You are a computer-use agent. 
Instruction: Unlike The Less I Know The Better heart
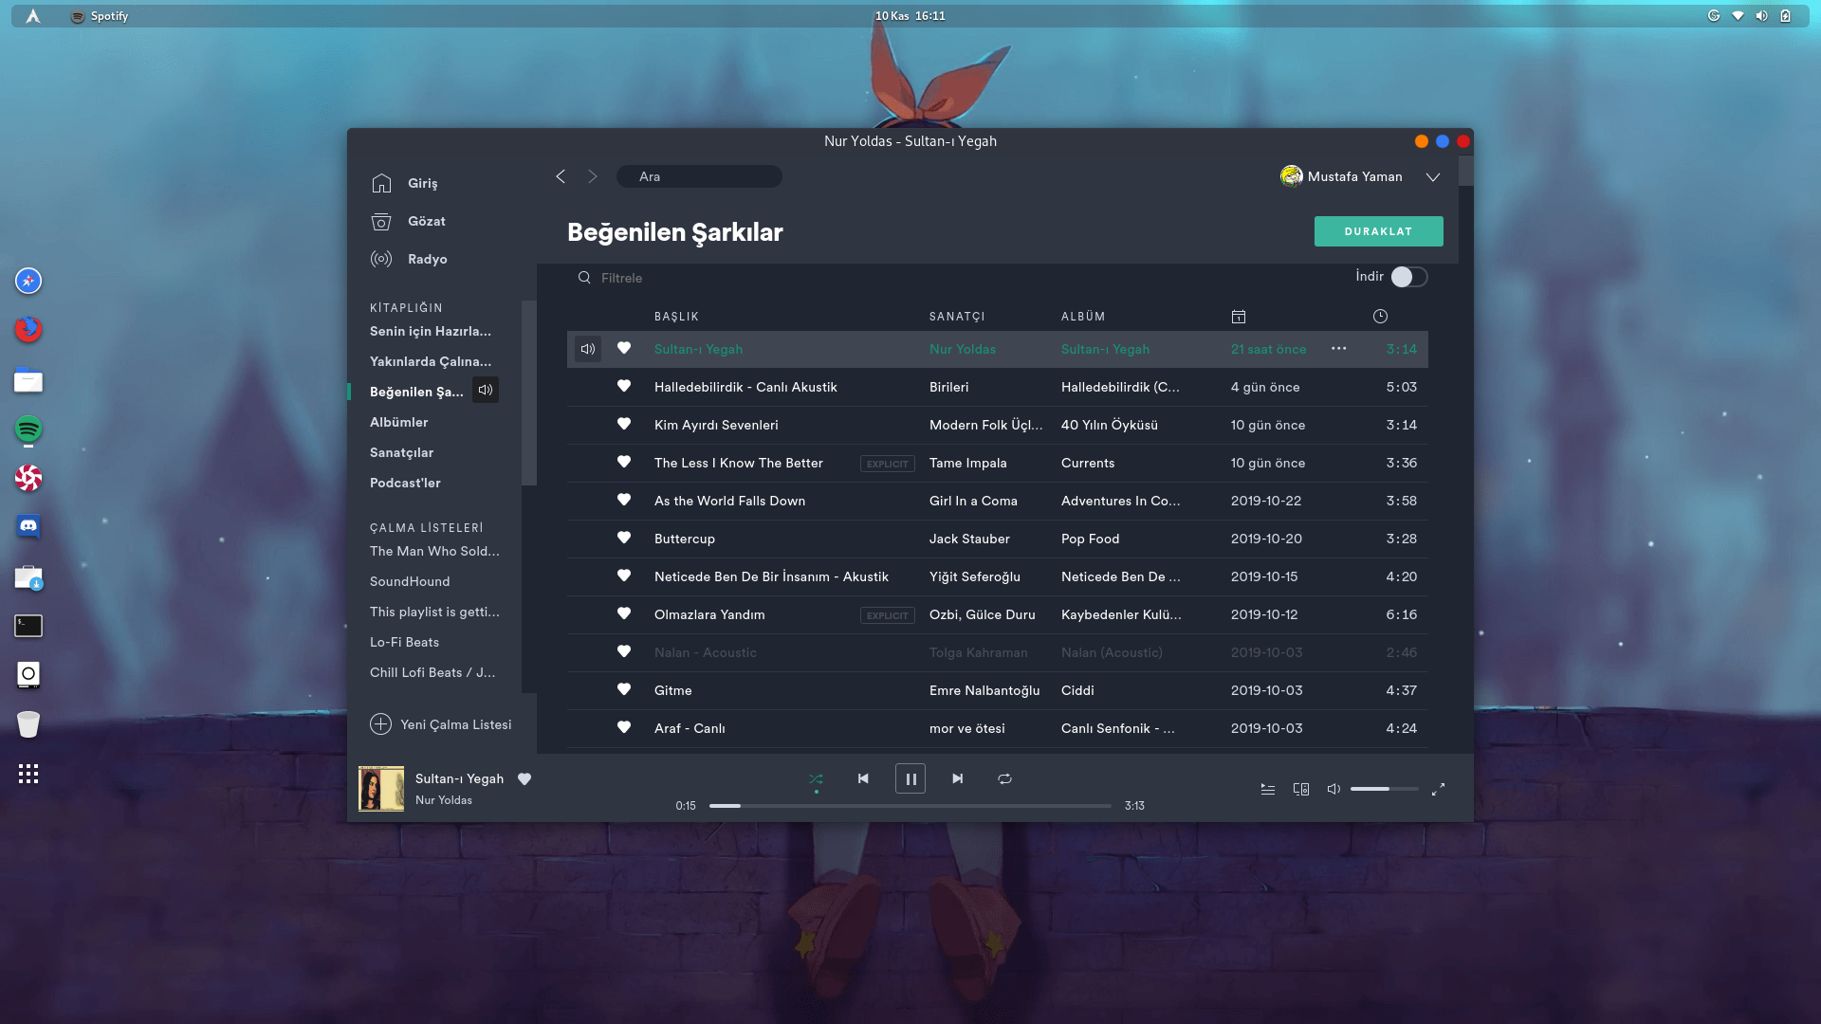pos(624,462)
